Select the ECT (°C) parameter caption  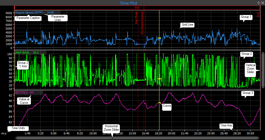click(21, 93)
